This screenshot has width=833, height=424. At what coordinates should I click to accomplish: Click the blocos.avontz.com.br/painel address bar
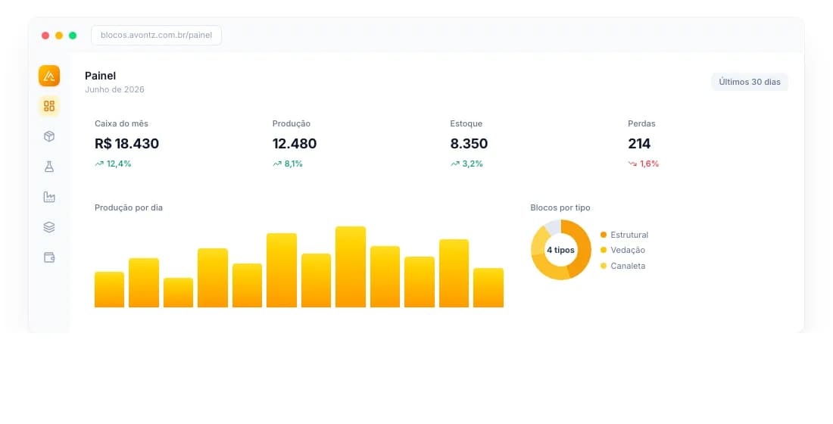[156, 35]
